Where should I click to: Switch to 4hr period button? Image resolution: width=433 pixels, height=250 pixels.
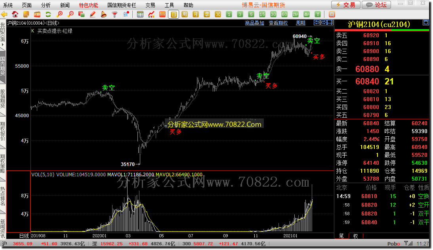pyautogui.click(x=307, y=14)
